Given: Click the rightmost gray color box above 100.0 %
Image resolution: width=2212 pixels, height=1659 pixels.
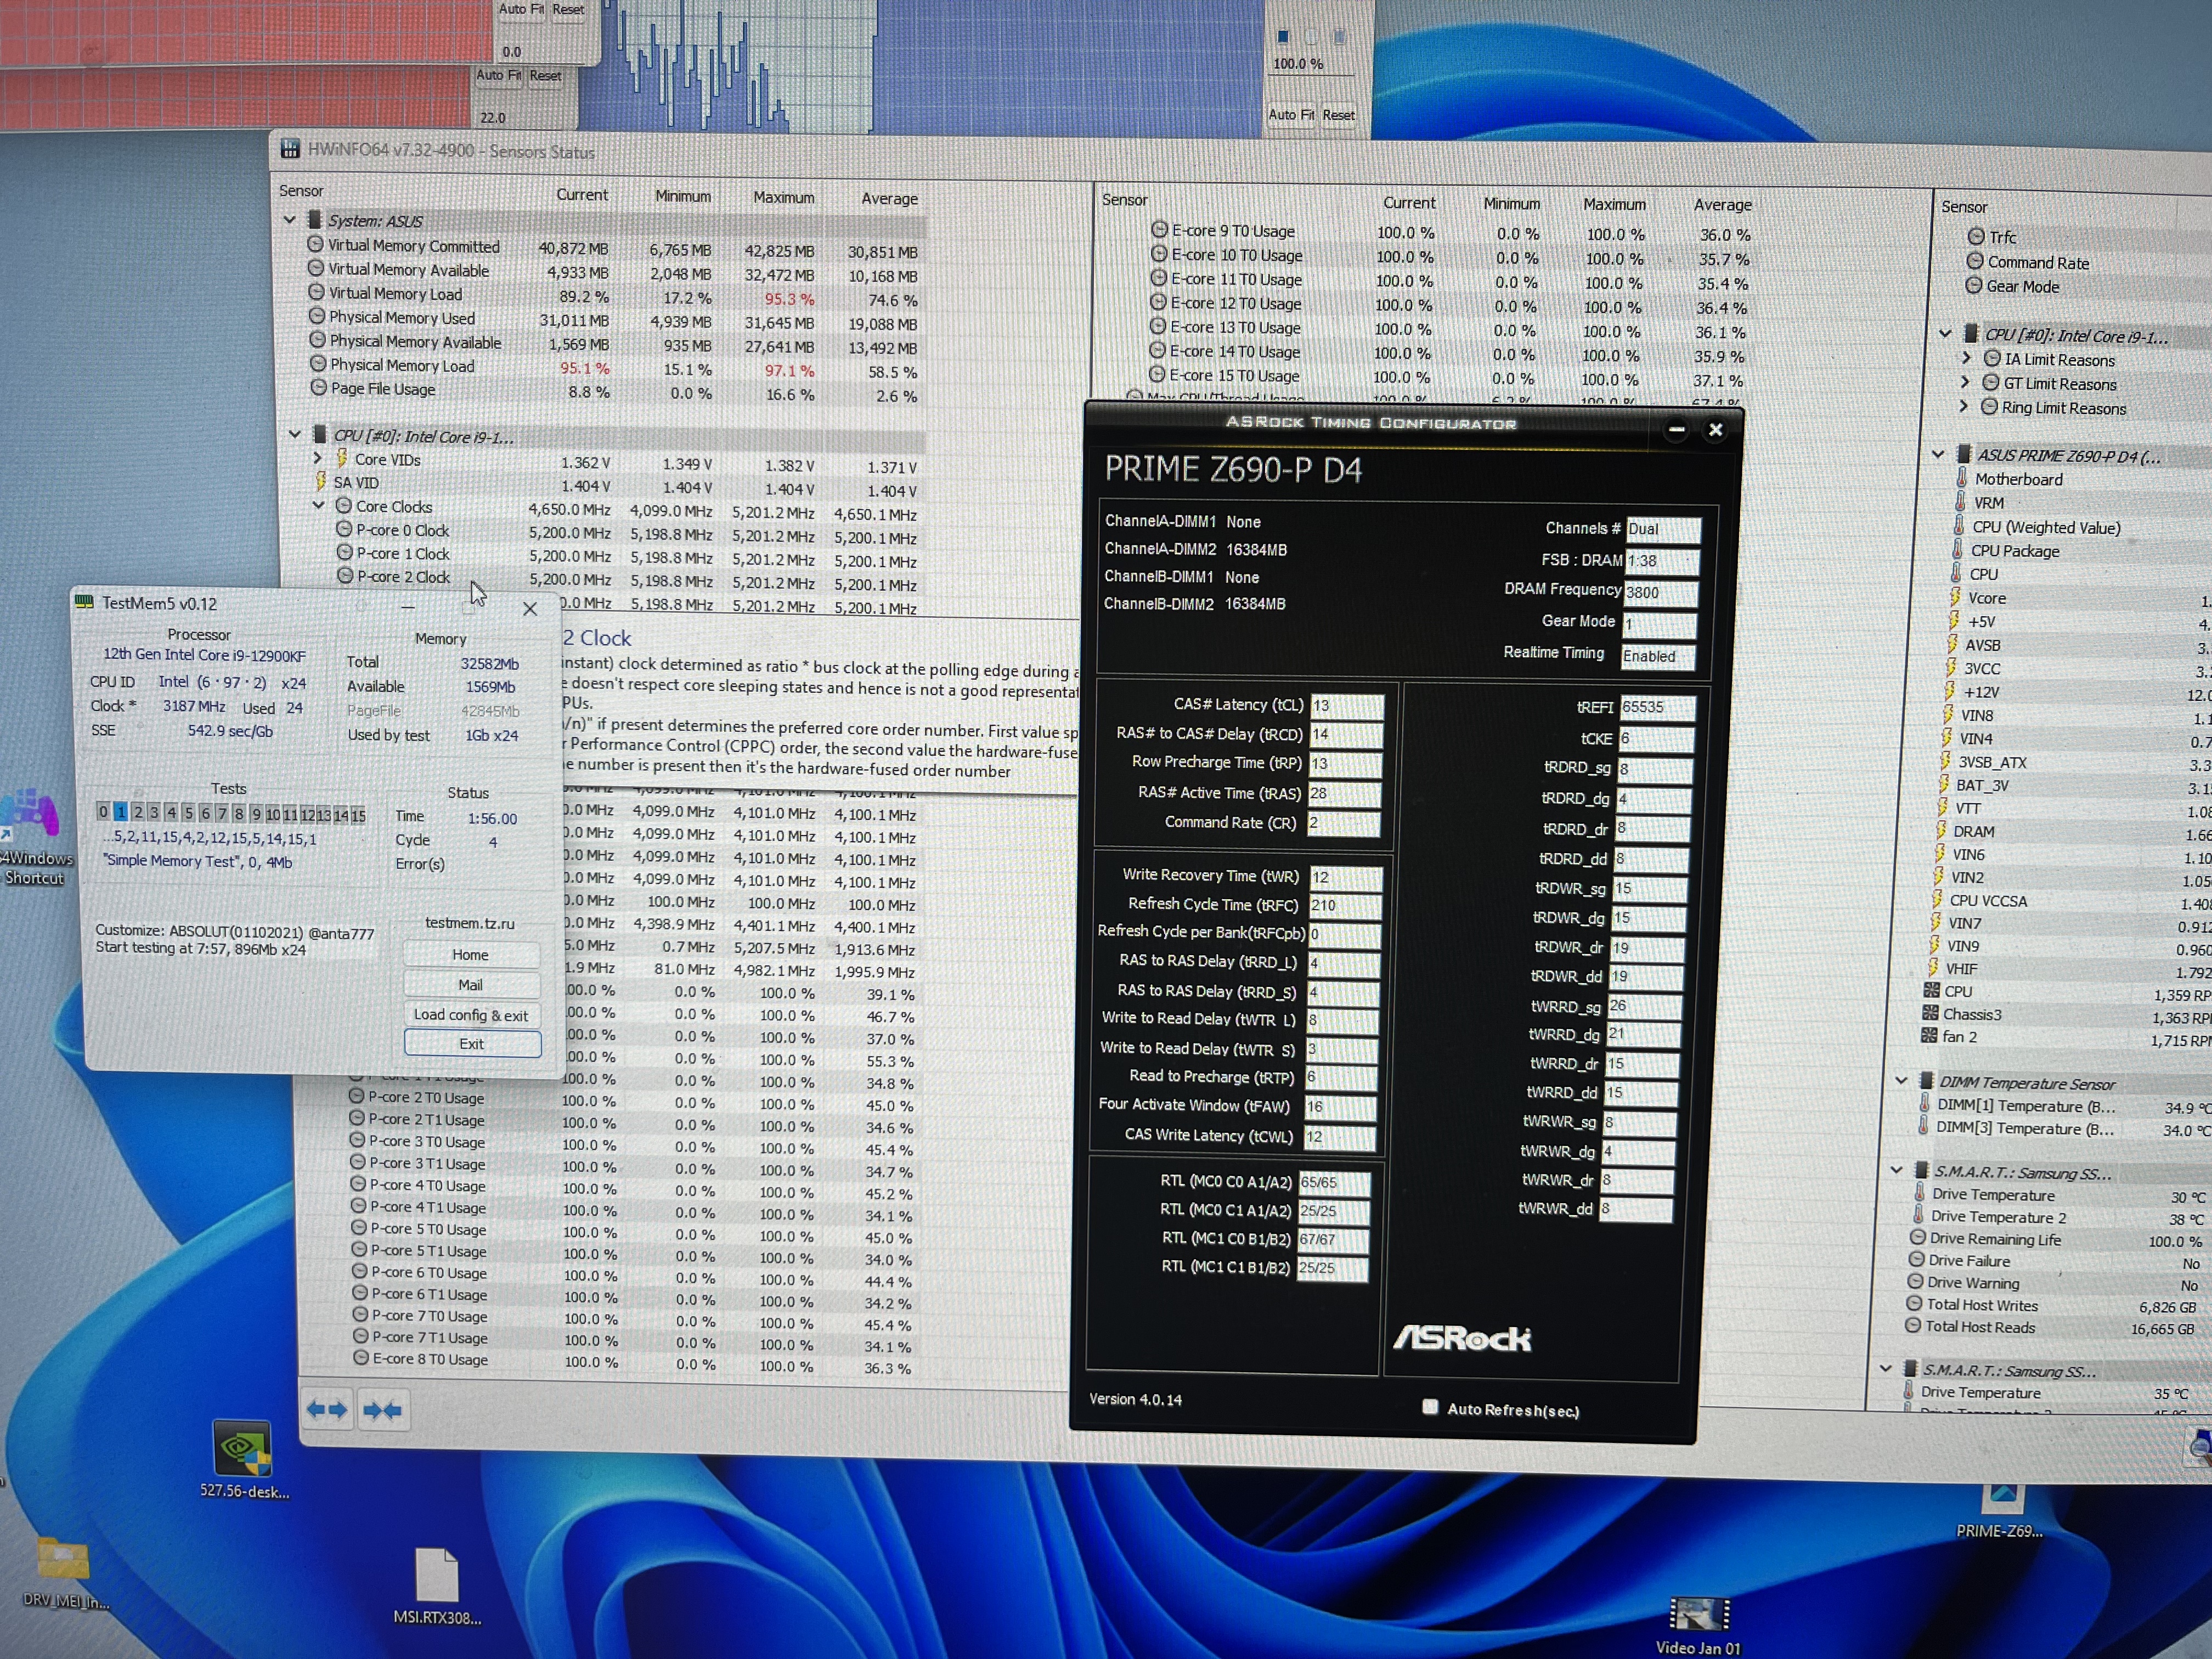Looking at the screenshot, I should point(1340,37).
